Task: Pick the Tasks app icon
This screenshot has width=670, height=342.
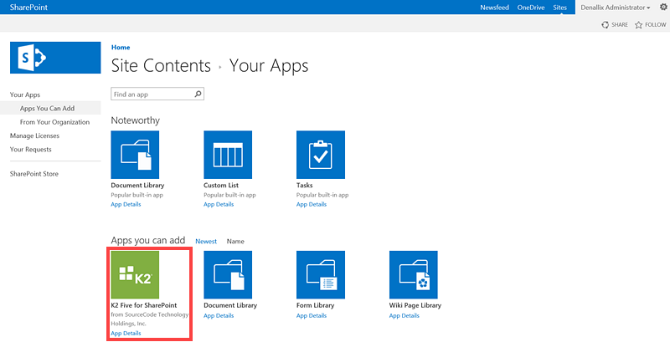Action: coord(321,155)
